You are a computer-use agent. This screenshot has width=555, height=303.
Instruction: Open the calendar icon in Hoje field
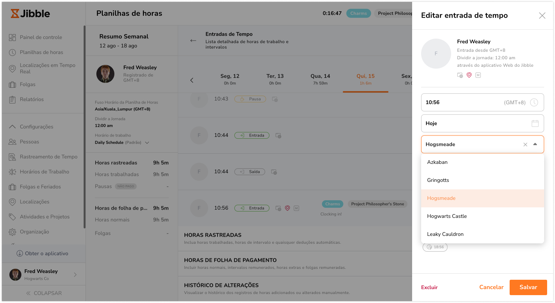(535, 123)
